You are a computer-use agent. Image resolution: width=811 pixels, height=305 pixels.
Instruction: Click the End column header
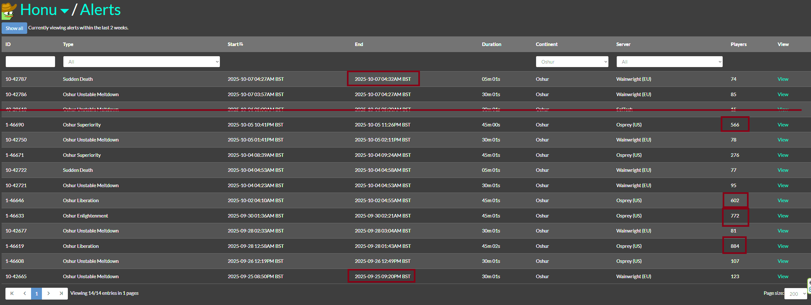pos(359,44)
